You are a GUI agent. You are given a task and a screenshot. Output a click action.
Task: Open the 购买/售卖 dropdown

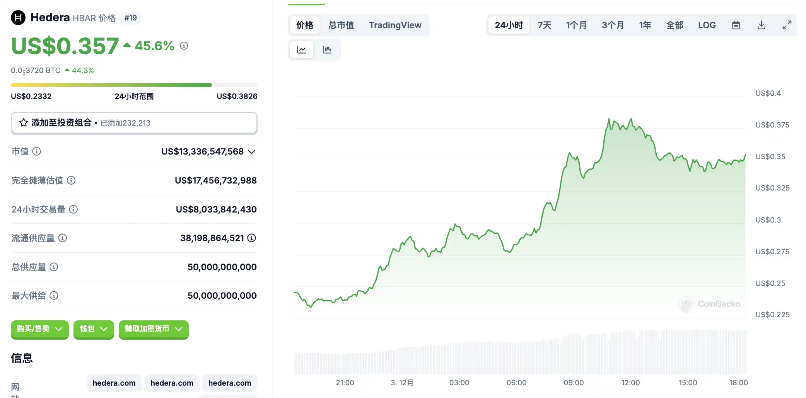pos(39,329)
